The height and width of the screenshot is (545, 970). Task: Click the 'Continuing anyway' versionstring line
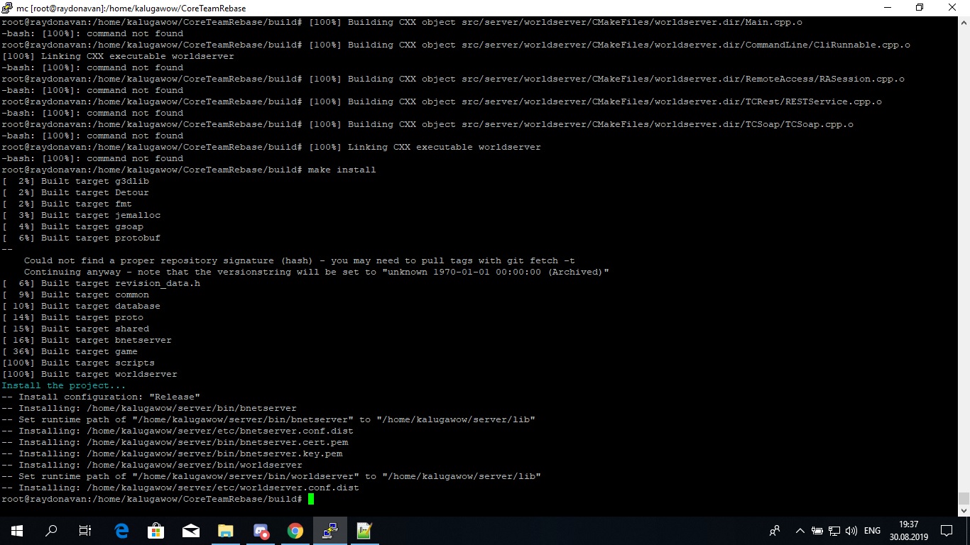tap(317, 272)
